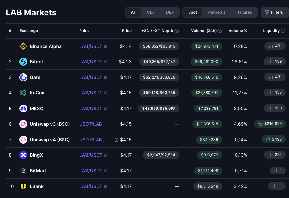The image size is (289, 198).
Task: Click the liquidity pool icon for $493
Action: point(268,139)
